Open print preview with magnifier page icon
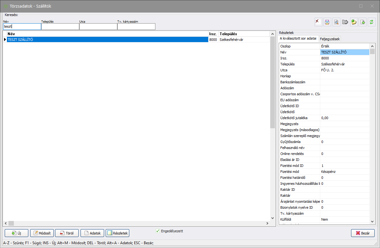This screenshot has height=248, width=380. coord(336,22)
